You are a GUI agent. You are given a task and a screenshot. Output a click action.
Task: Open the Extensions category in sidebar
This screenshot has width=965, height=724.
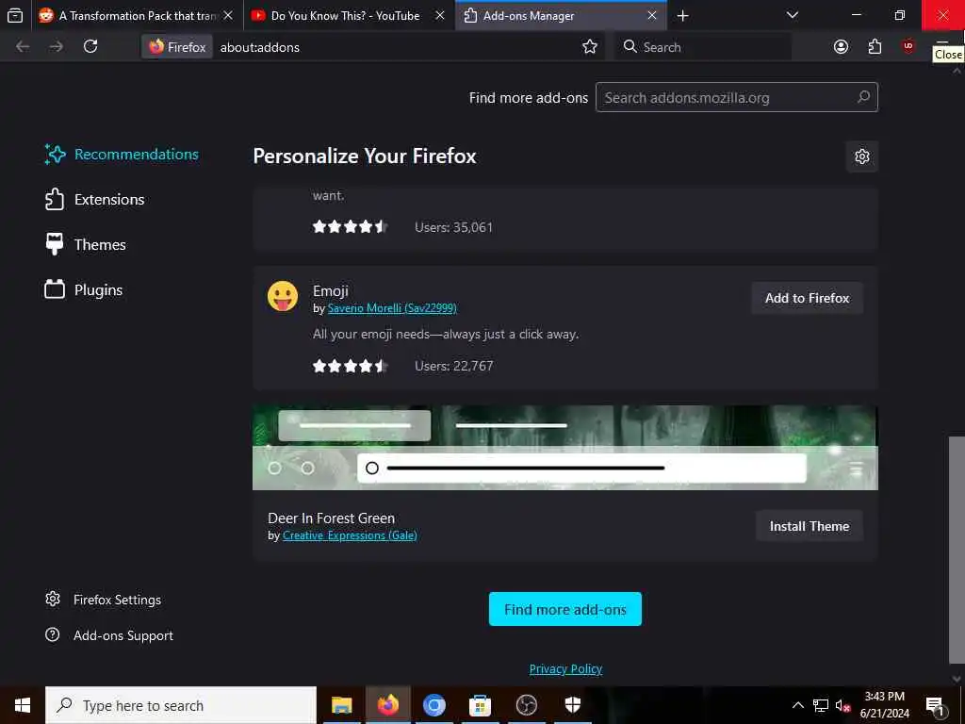[95, 200]
